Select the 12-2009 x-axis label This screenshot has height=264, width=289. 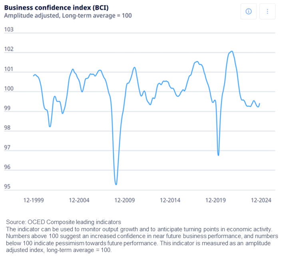[x=124, y=200]
